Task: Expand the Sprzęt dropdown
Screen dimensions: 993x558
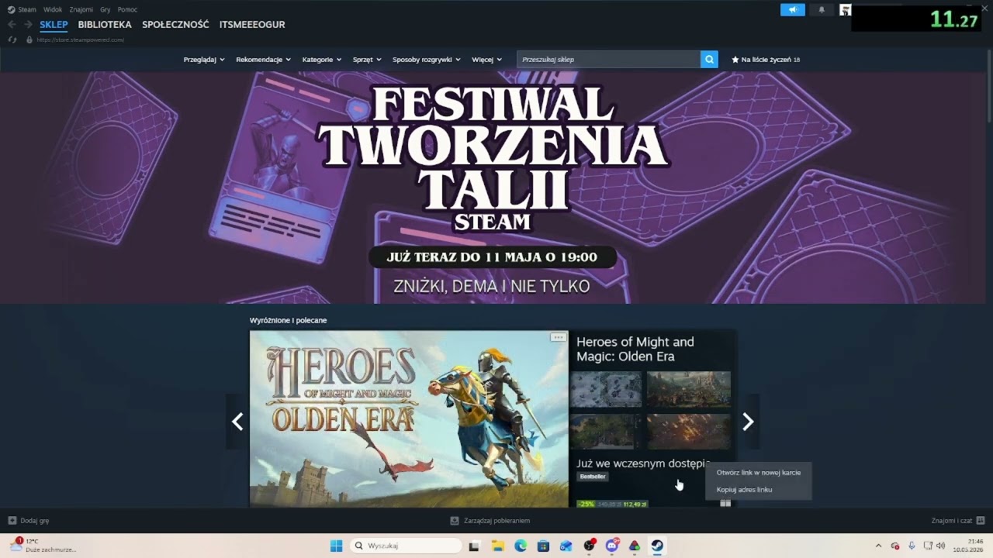Action: (x=367, y=60)
